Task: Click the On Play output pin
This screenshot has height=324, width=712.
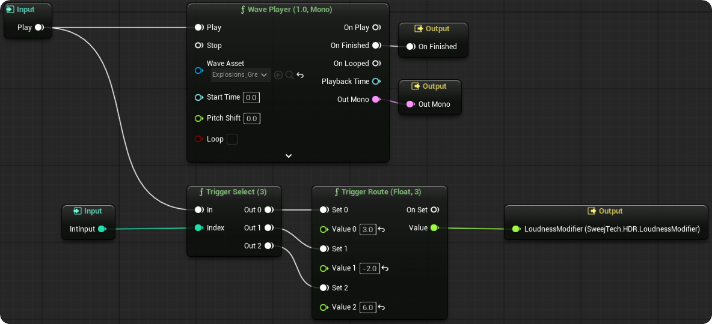Action: [x=376, y=27]
